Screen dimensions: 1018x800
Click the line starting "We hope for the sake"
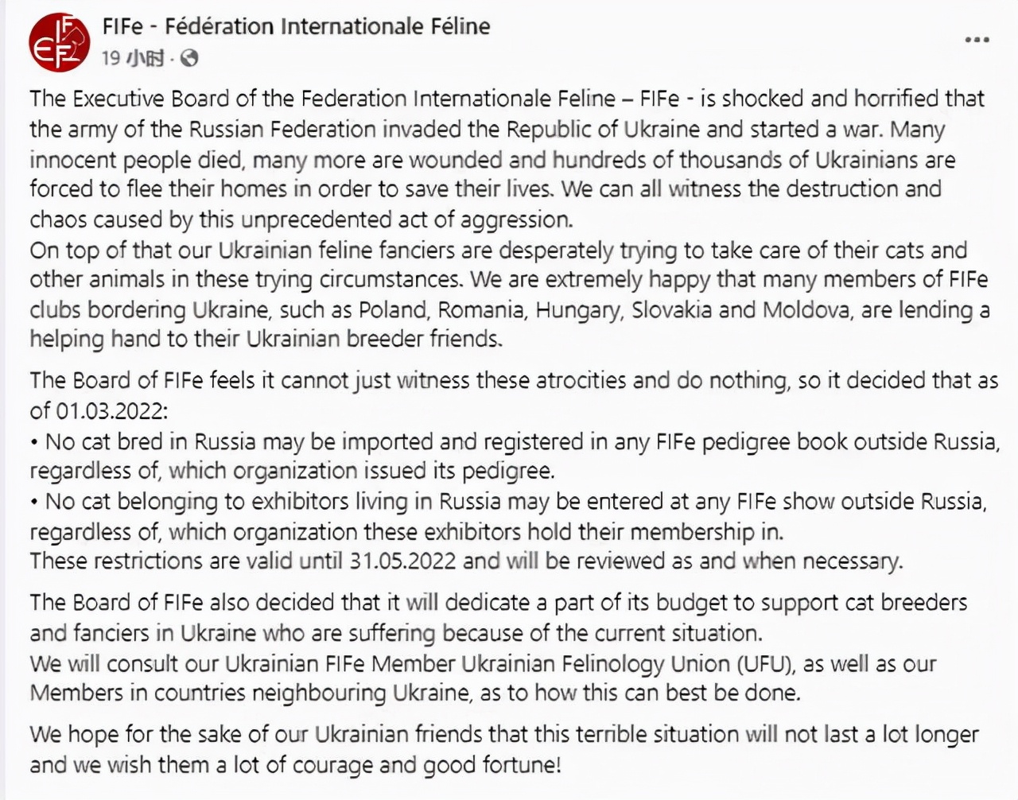pos(504,734)
